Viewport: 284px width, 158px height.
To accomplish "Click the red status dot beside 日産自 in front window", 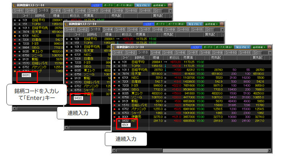I will (x=114, y=82).
